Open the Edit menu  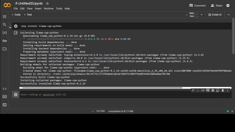pos(22,8)
